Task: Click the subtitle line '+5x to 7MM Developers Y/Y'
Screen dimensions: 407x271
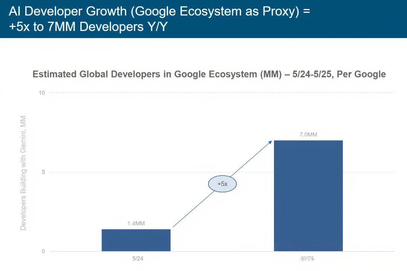Action: 88,27
